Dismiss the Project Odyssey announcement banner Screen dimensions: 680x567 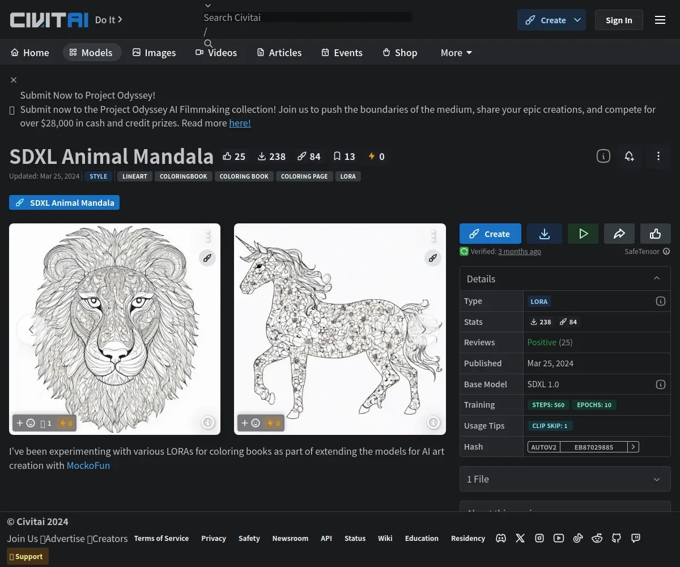pos(14,80)
